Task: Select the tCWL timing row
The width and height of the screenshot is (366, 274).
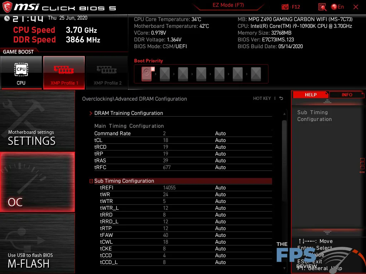Action: (x=186, y=242)
